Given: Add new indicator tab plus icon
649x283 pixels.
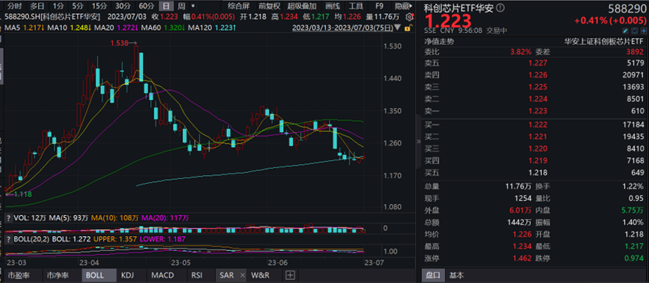Looking at the screenshot, I should 290,275.
